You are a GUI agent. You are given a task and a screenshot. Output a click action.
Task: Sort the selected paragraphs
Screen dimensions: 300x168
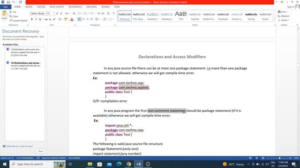click(x=108, y=14)
